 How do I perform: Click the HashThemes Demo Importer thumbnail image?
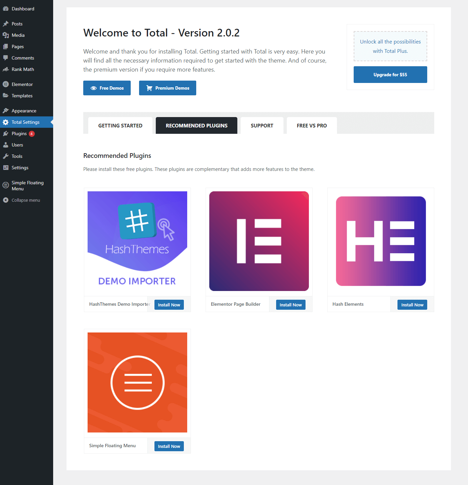click(137, 241)
